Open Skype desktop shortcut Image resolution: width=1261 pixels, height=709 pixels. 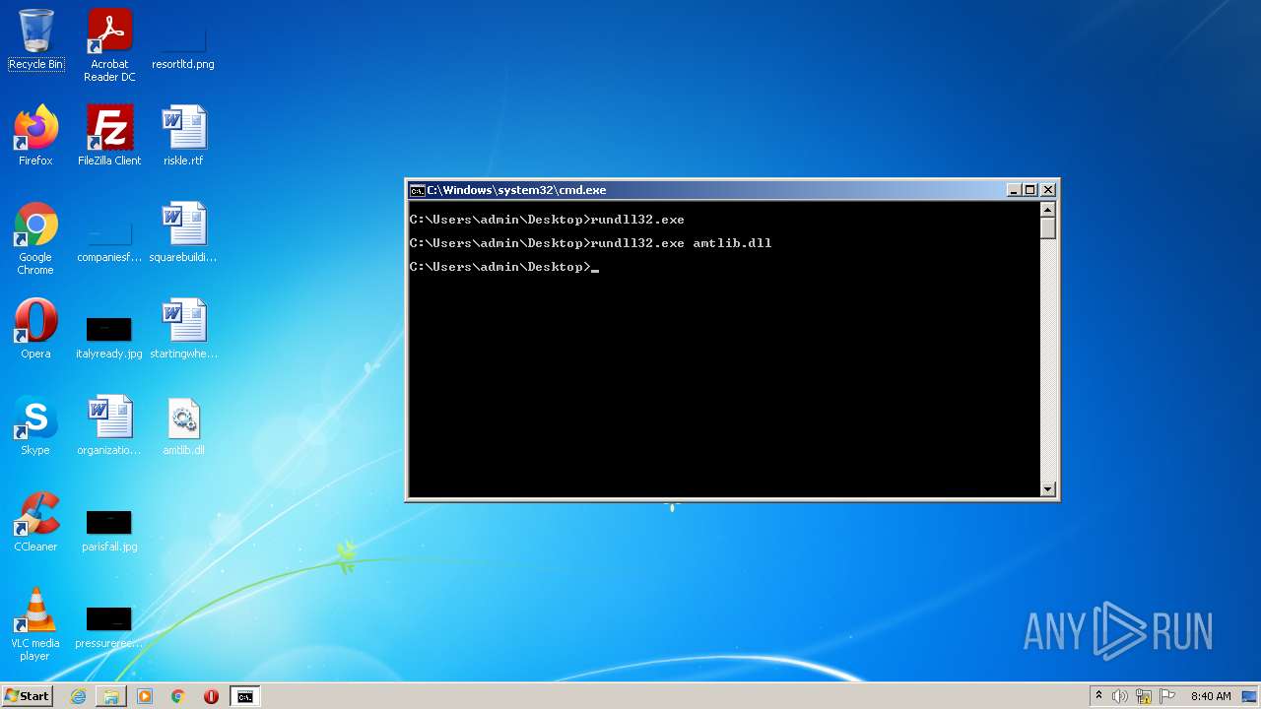[35, 426]
